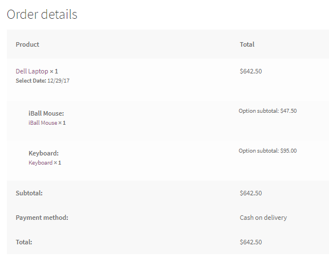329x262 pixels.
Task: Click the Cash on delivery text
Action: tap(263, 218)
